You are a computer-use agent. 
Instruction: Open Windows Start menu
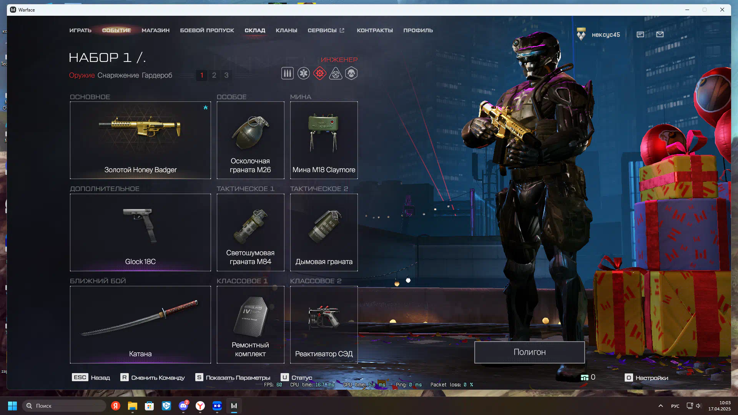12,406
